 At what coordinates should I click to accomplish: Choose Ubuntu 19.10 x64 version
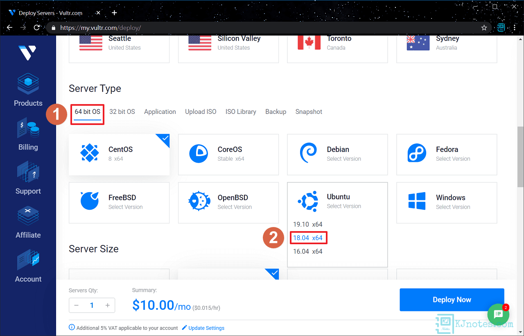pos(308,224)
